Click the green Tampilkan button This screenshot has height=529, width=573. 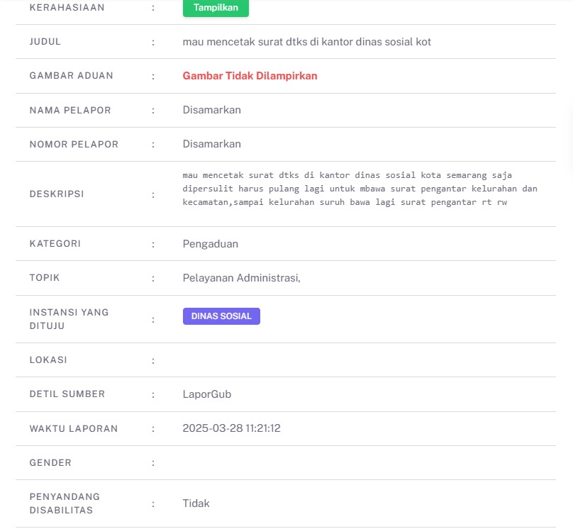(x=216, y=8)
